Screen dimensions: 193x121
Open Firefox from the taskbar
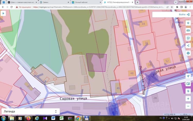click(x=28, y=118)
